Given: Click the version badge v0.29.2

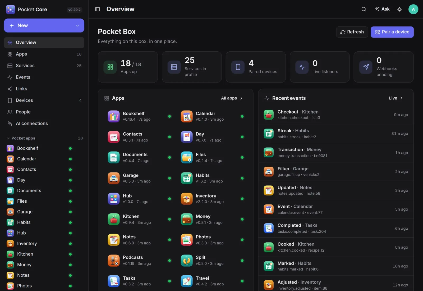Looking at the screenshot, I should 74,10.
